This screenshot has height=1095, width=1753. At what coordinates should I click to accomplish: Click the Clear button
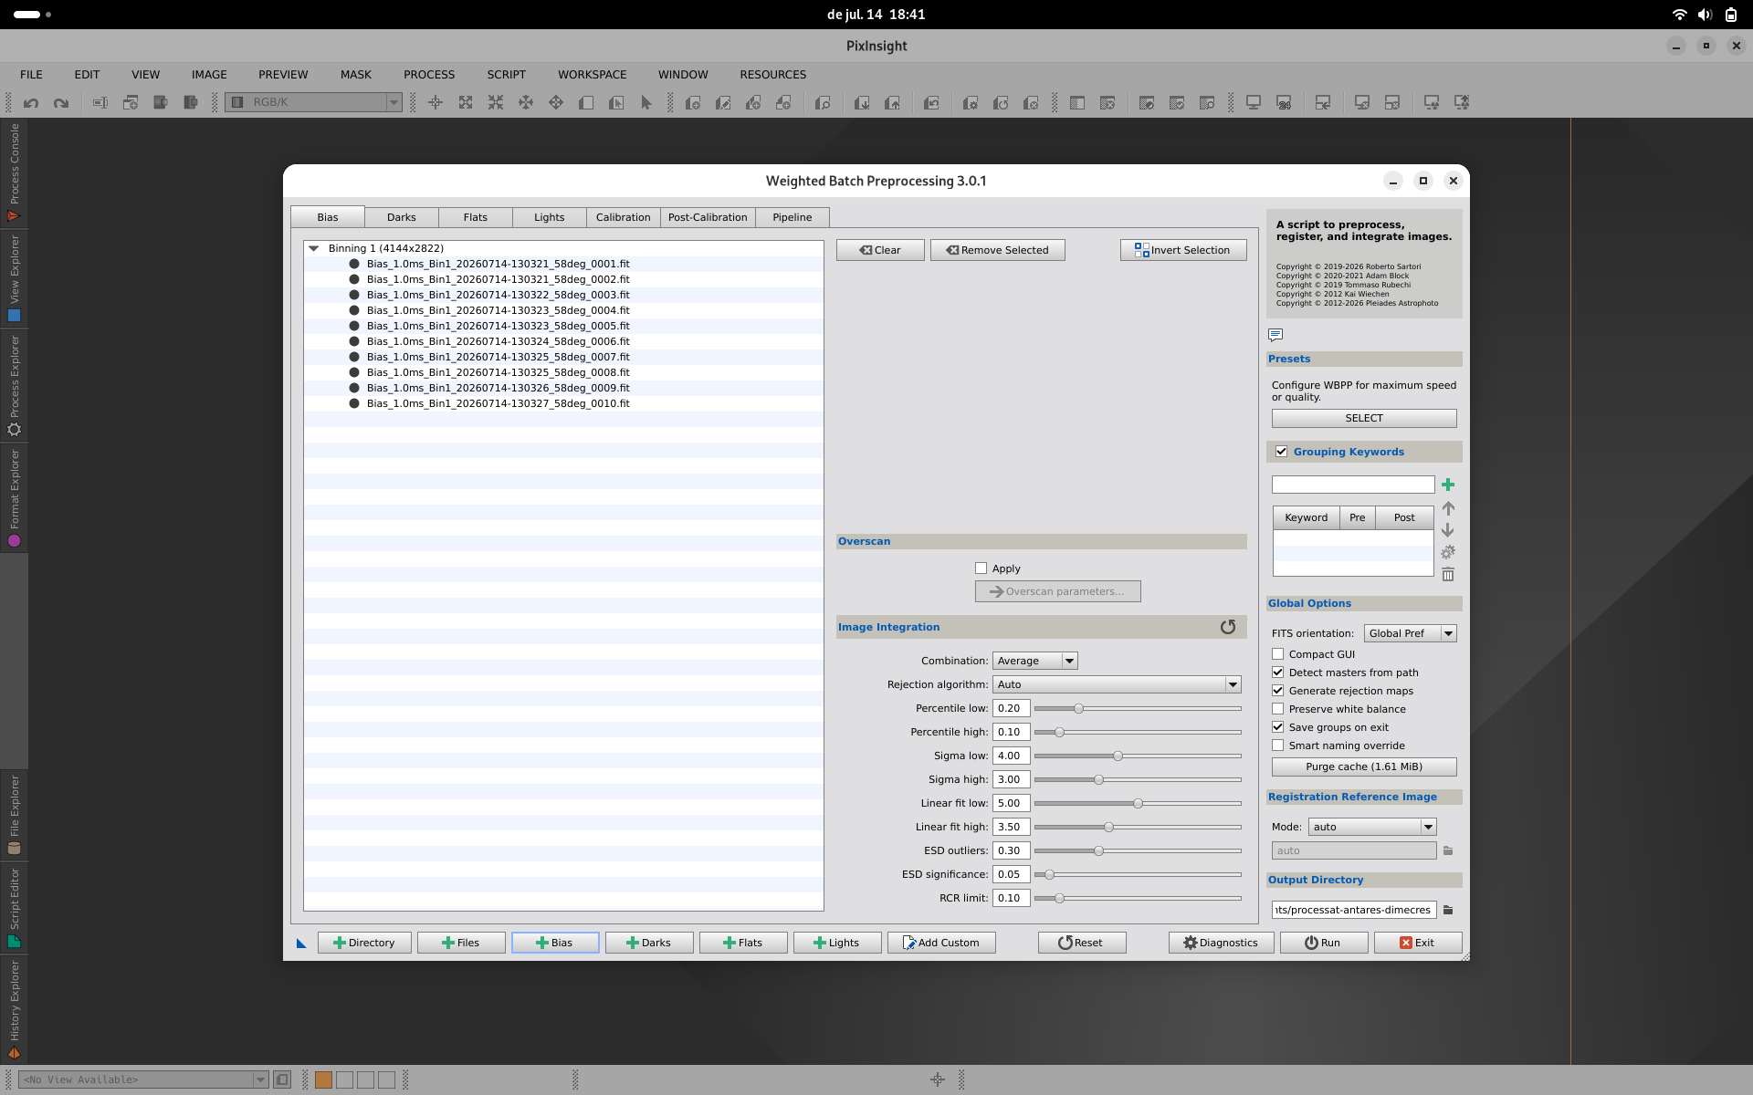pyautogui.click(x=880, y=250)
